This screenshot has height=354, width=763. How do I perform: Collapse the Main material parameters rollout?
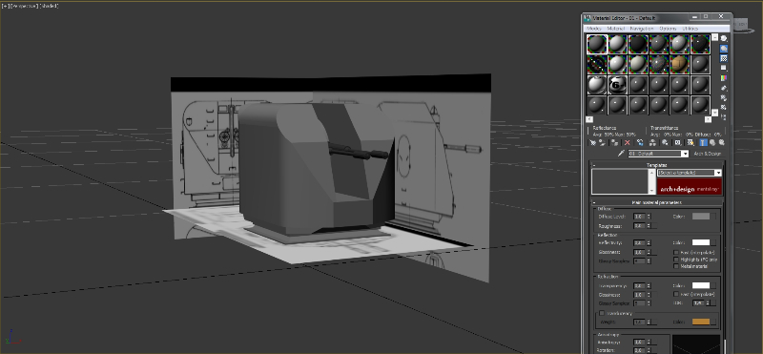coord(657,202)
